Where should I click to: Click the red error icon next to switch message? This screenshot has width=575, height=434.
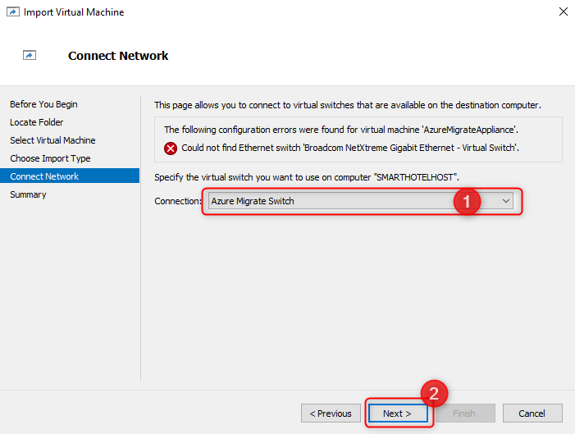pyautogui.click(x=171, y=148)
